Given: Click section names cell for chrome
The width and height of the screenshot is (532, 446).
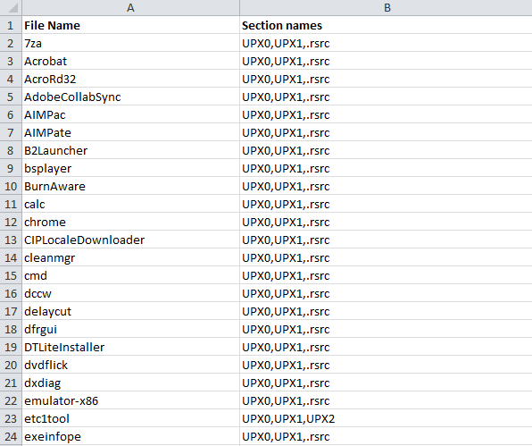Looking at the screenshot, I should coord(386,222).
